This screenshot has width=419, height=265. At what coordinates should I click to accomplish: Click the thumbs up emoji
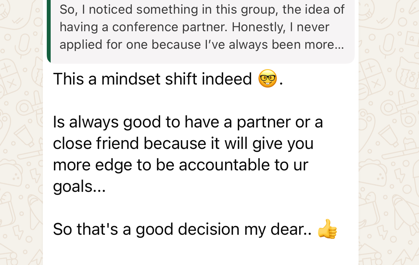(x=327, y=229)
